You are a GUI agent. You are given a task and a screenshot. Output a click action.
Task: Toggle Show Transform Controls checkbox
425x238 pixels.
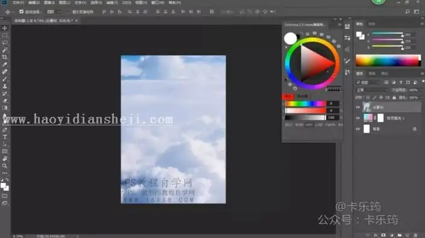[x=68, y=11]
